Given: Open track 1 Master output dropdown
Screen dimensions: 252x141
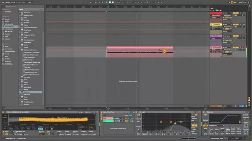Looking at the screenshot, I should 227,20.
